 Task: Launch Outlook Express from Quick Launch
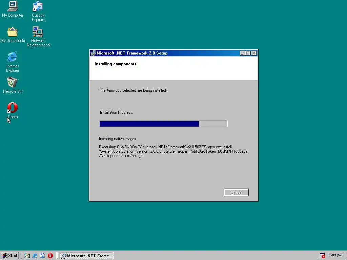tap(42, 256)
